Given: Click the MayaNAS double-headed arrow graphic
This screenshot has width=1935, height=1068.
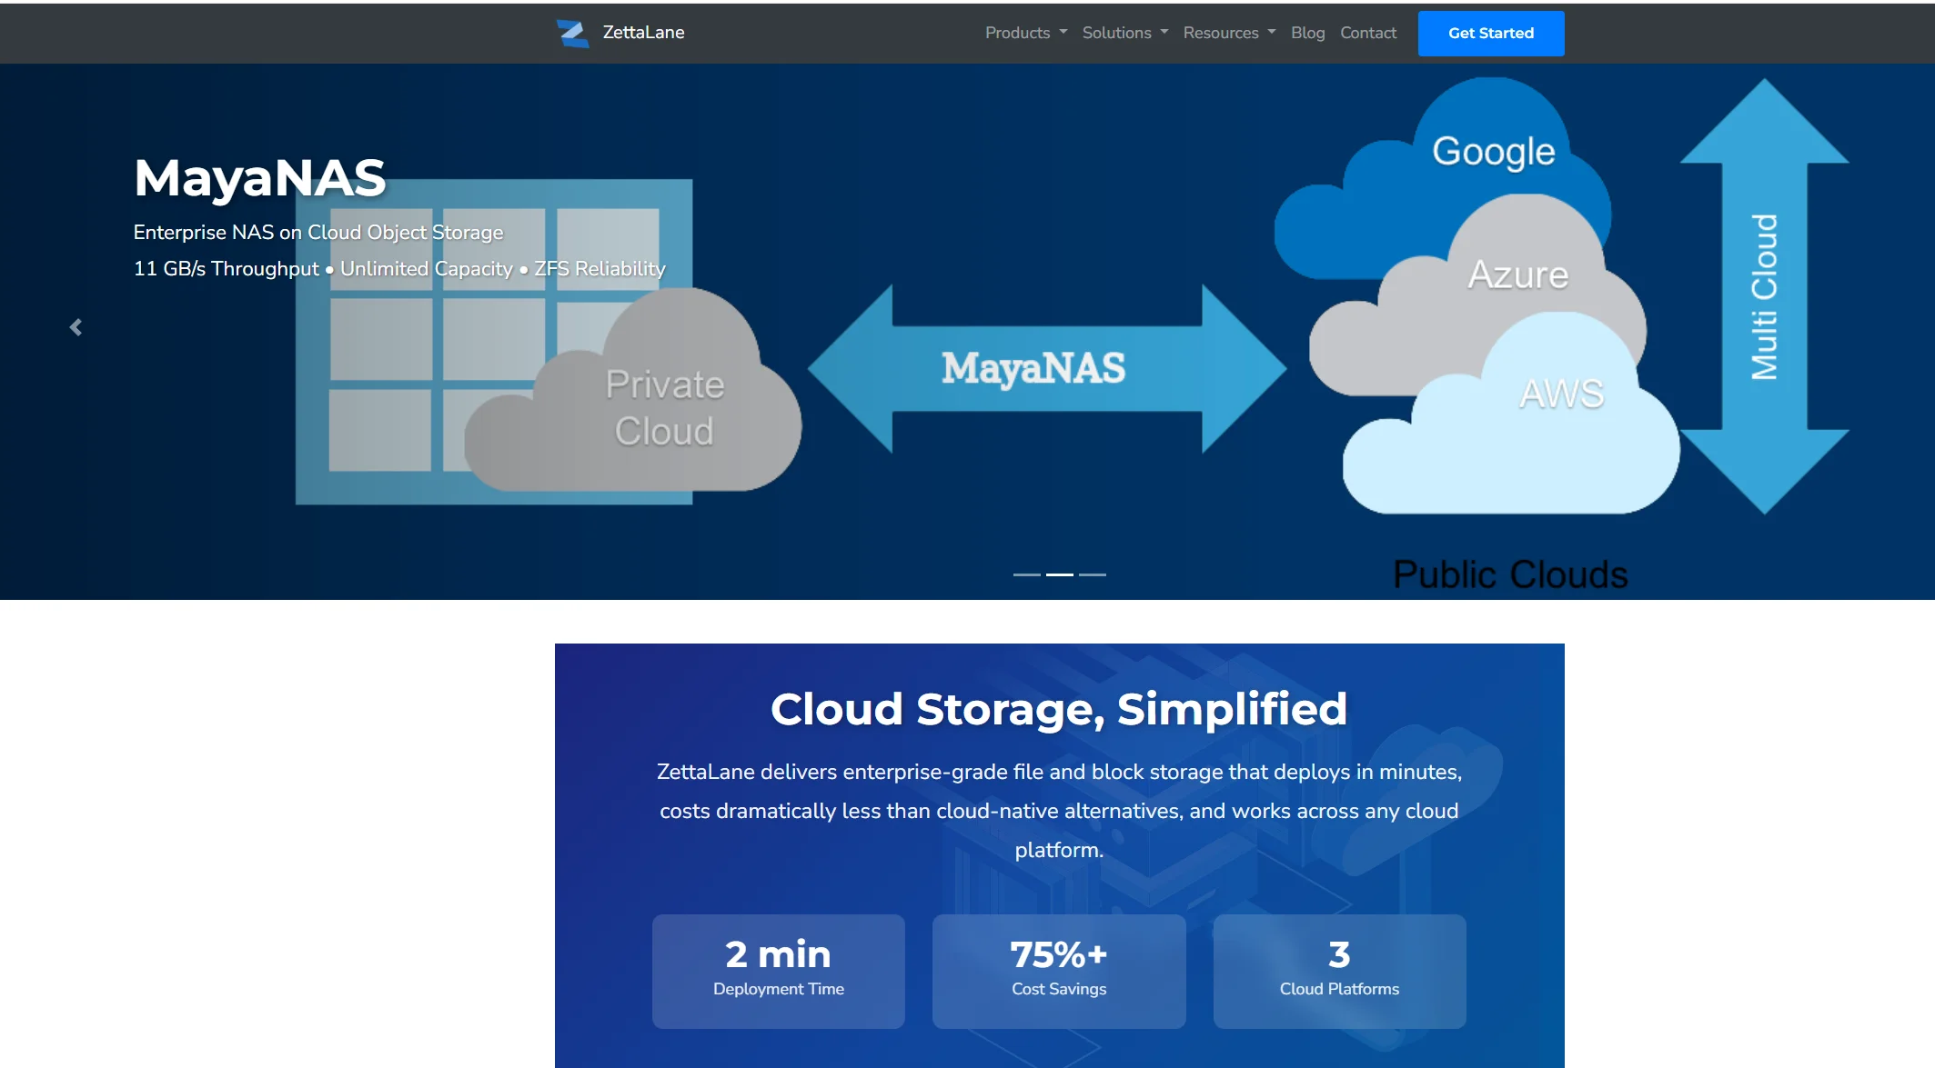Looking at the screenshot, I should [1033, 369].
